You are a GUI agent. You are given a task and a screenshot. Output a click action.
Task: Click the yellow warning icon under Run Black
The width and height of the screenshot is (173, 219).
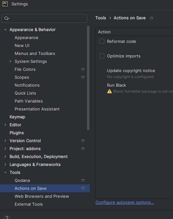click(x=110, y=91)
